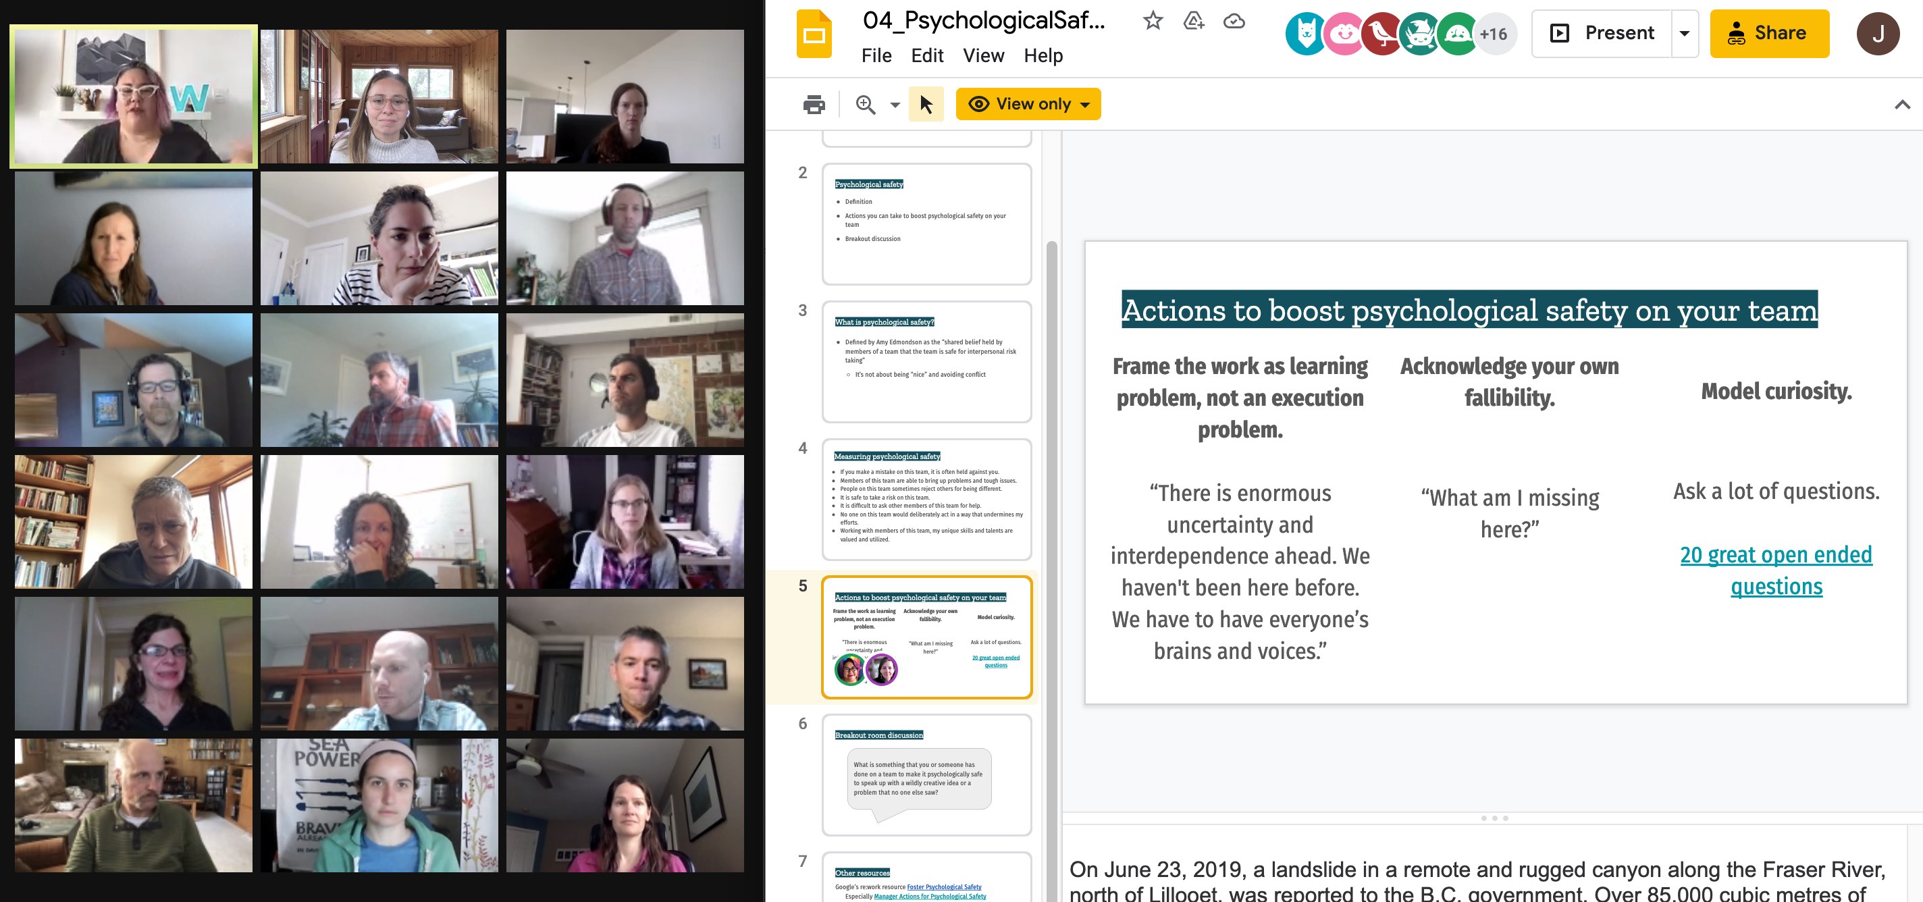
Task: Open the File menu
Action: pyautogui.click(x=876, y=55)
